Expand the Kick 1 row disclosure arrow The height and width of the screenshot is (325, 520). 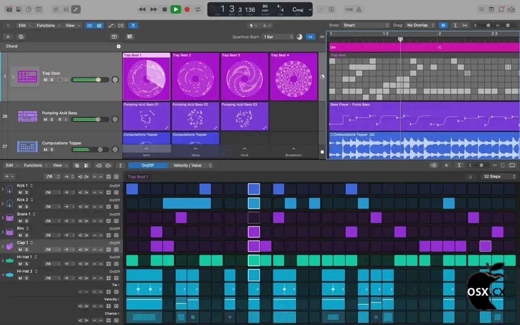[x=3, y=189]
